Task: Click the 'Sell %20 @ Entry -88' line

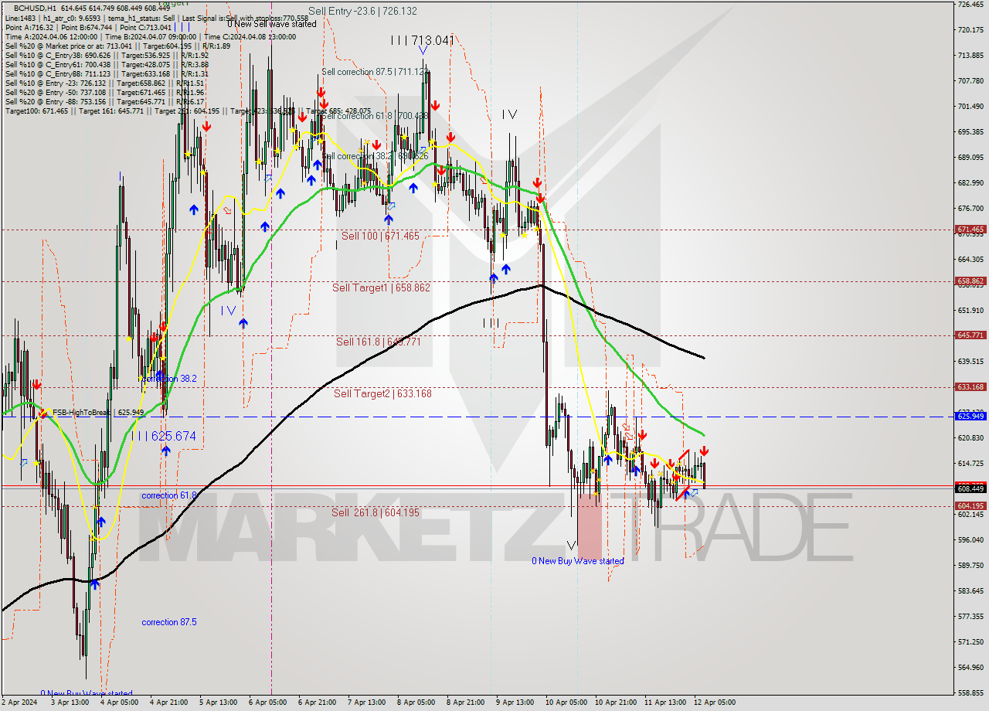Action: click(105, 102)
